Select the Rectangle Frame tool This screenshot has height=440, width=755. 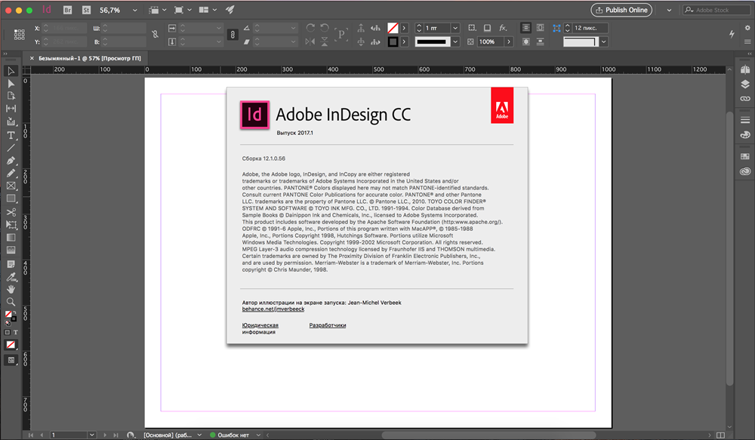pyautogui.click(x=11, y=186)
